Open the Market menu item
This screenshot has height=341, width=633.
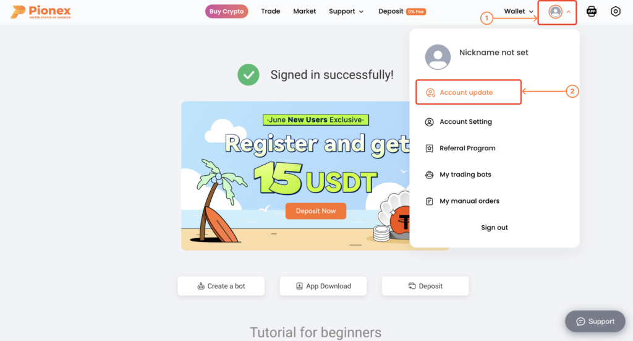[x=304, y=11]
